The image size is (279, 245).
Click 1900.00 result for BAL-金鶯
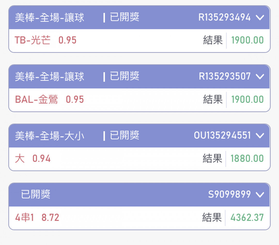(x=247, y=100)
